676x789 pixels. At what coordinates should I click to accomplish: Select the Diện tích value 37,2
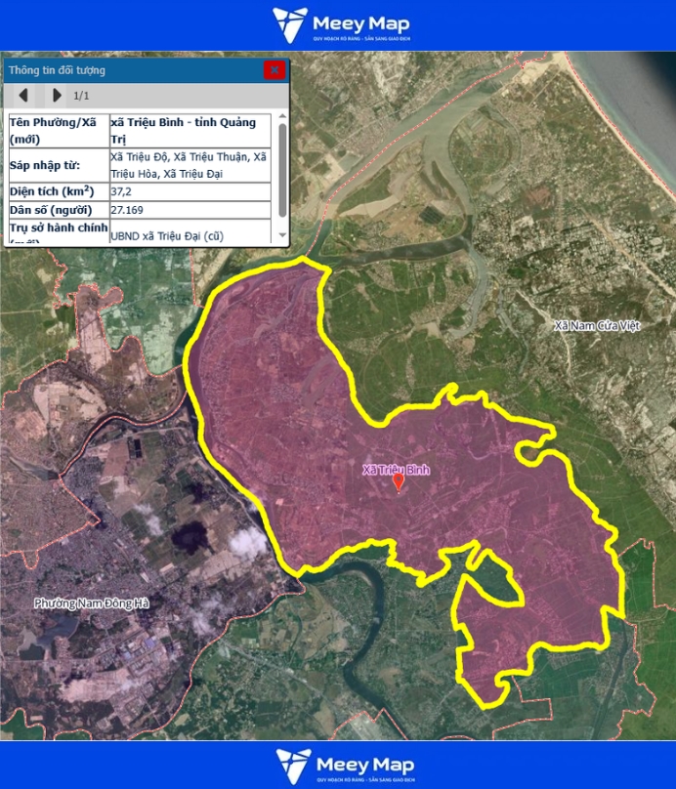[121, 190]
